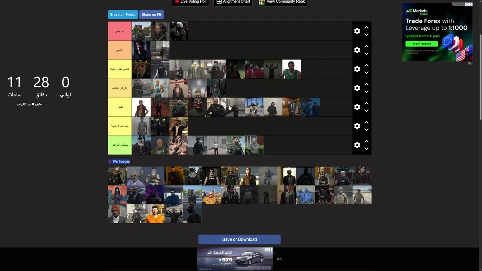
Task: Move كركتر نظيف tier row down
Action: pyautogui.click(x=366, y=91)
